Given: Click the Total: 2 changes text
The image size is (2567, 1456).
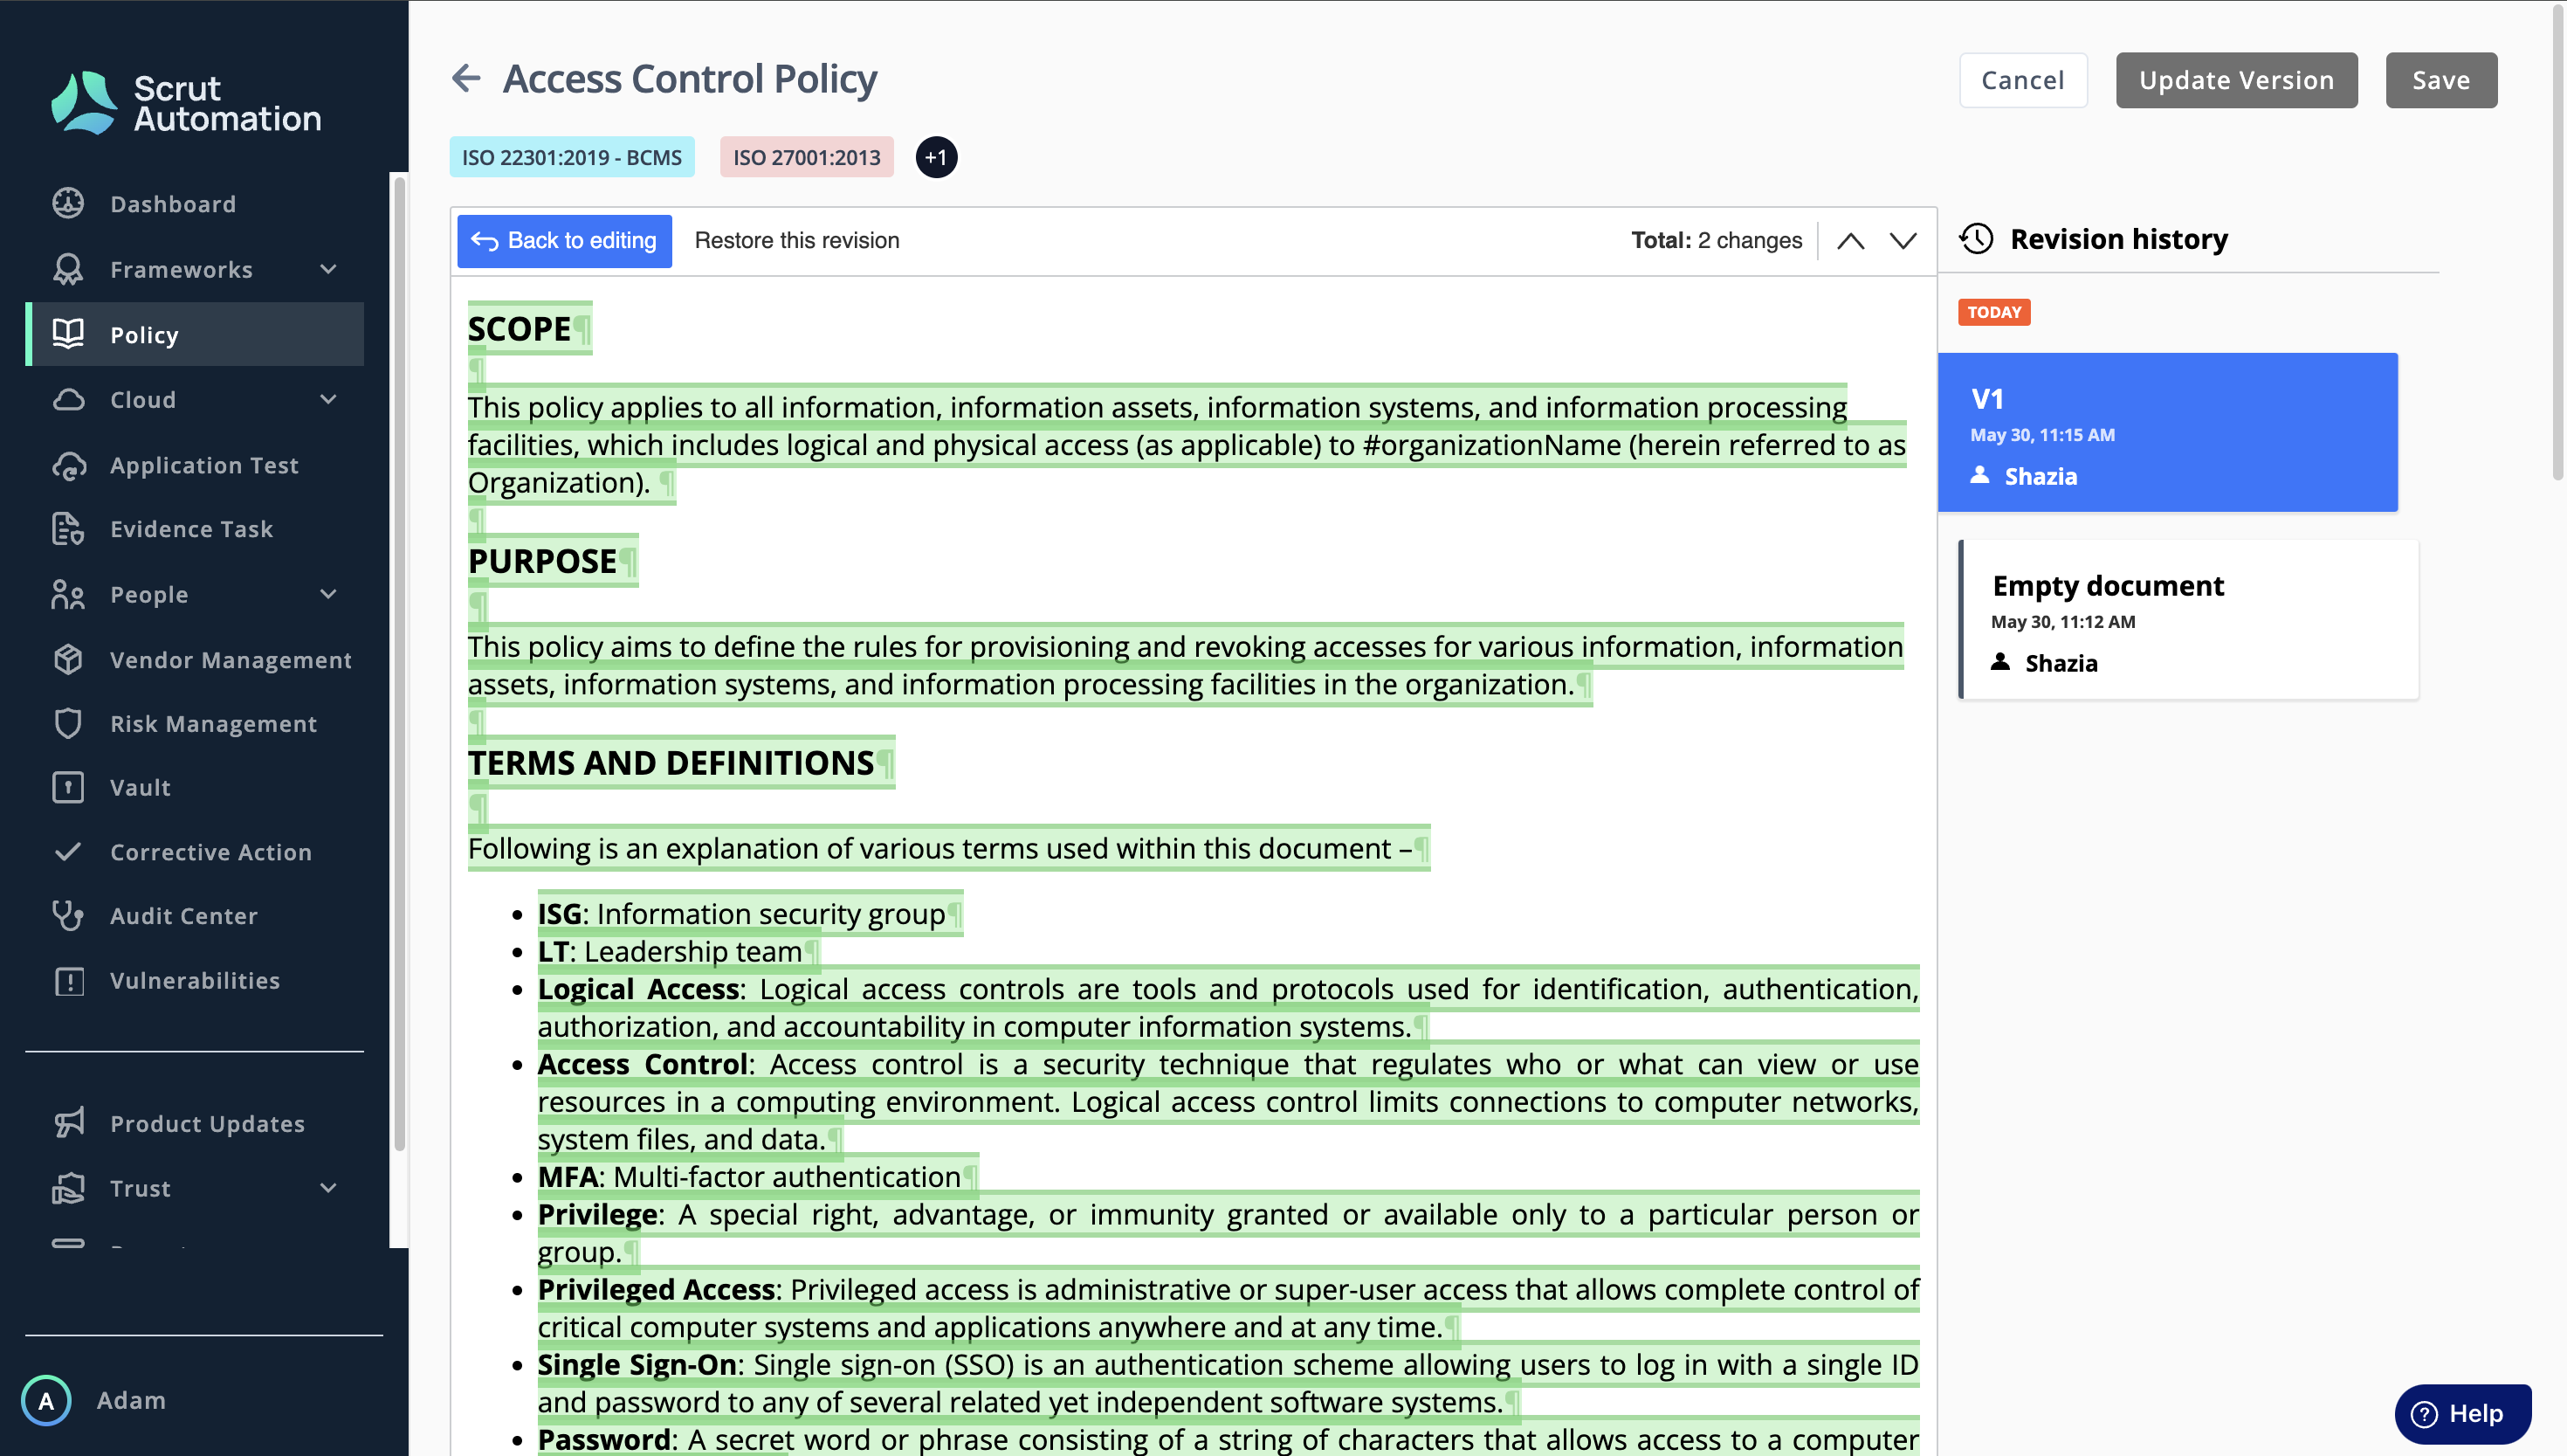Looking at the screenshot, I should click(1717, 241).
